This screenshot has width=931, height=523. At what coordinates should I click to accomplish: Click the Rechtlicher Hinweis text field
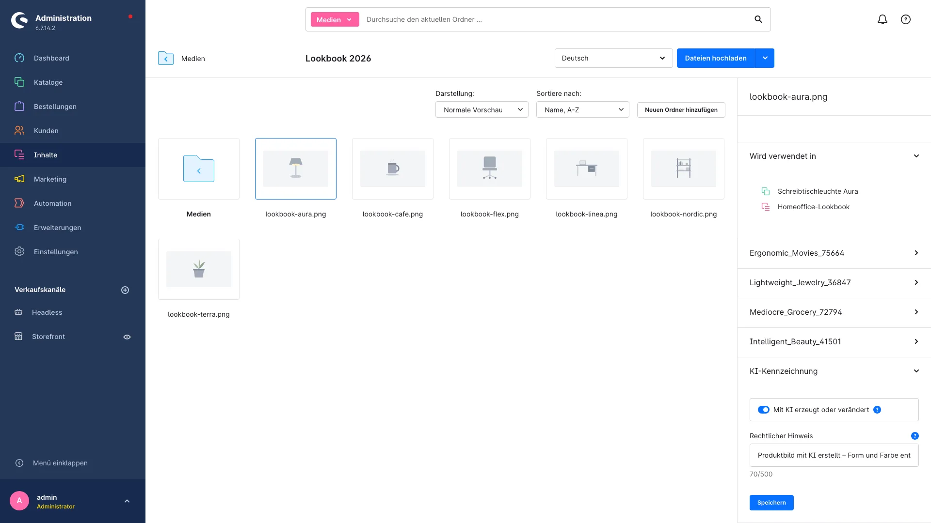pos(834,455)
